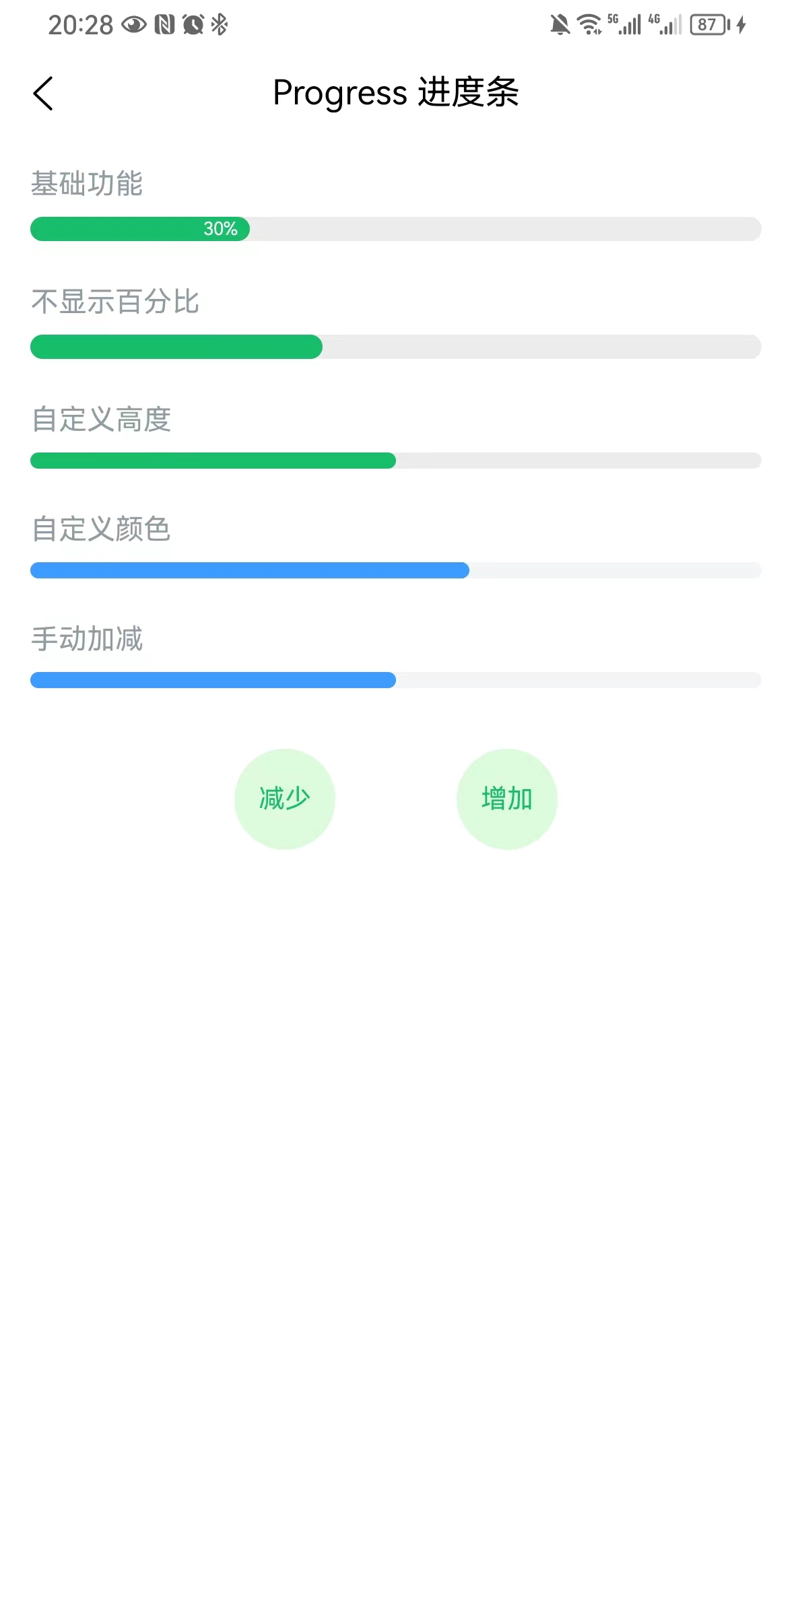Tap the back arrow icon

pyautogui.click(x=43, y=93)
